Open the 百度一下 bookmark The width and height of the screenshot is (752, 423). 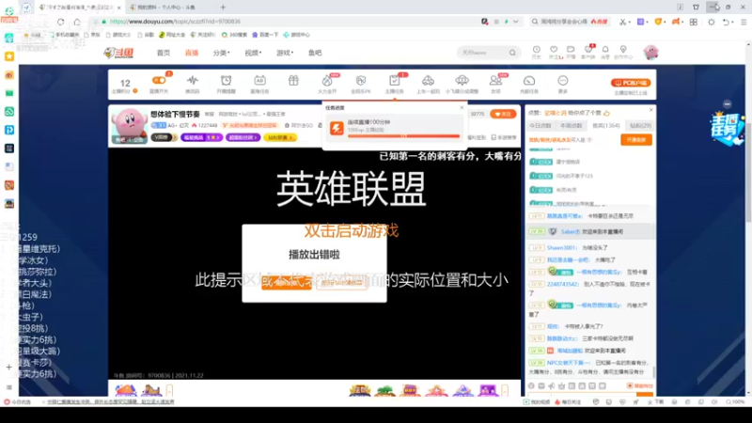pos(265,35)
